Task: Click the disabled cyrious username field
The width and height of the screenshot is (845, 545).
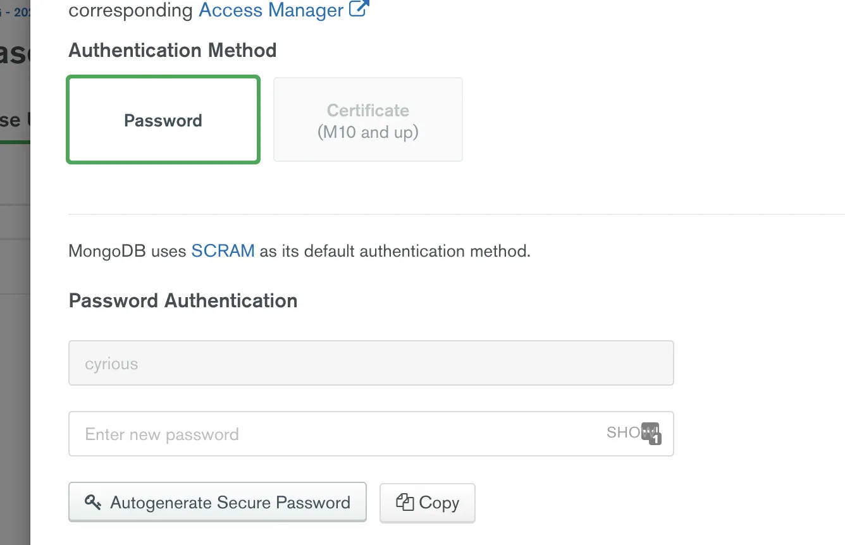Action: 371,364
